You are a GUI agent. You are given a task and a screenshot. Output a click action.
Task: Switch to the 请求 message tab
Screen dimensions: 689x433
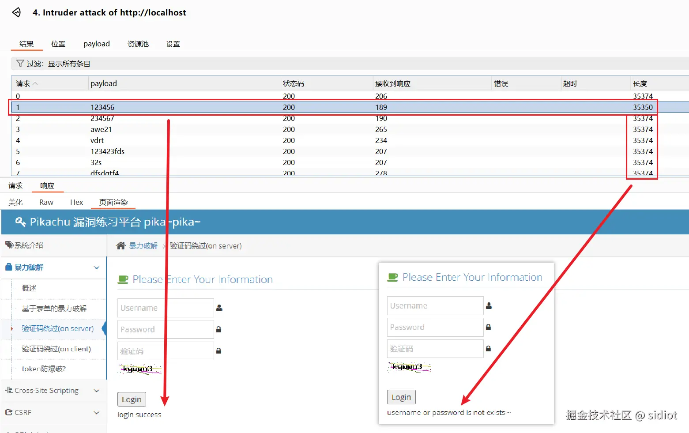tap(15, 185)
